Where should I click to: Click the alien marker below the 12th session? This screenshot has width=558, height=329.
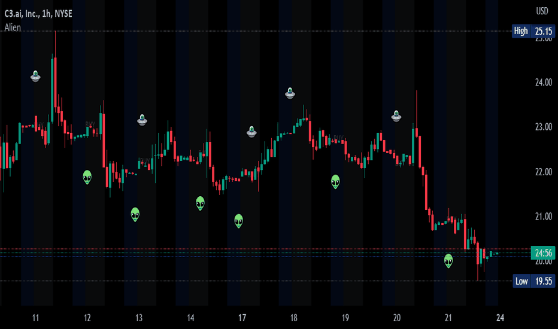(x=87, y=177)
